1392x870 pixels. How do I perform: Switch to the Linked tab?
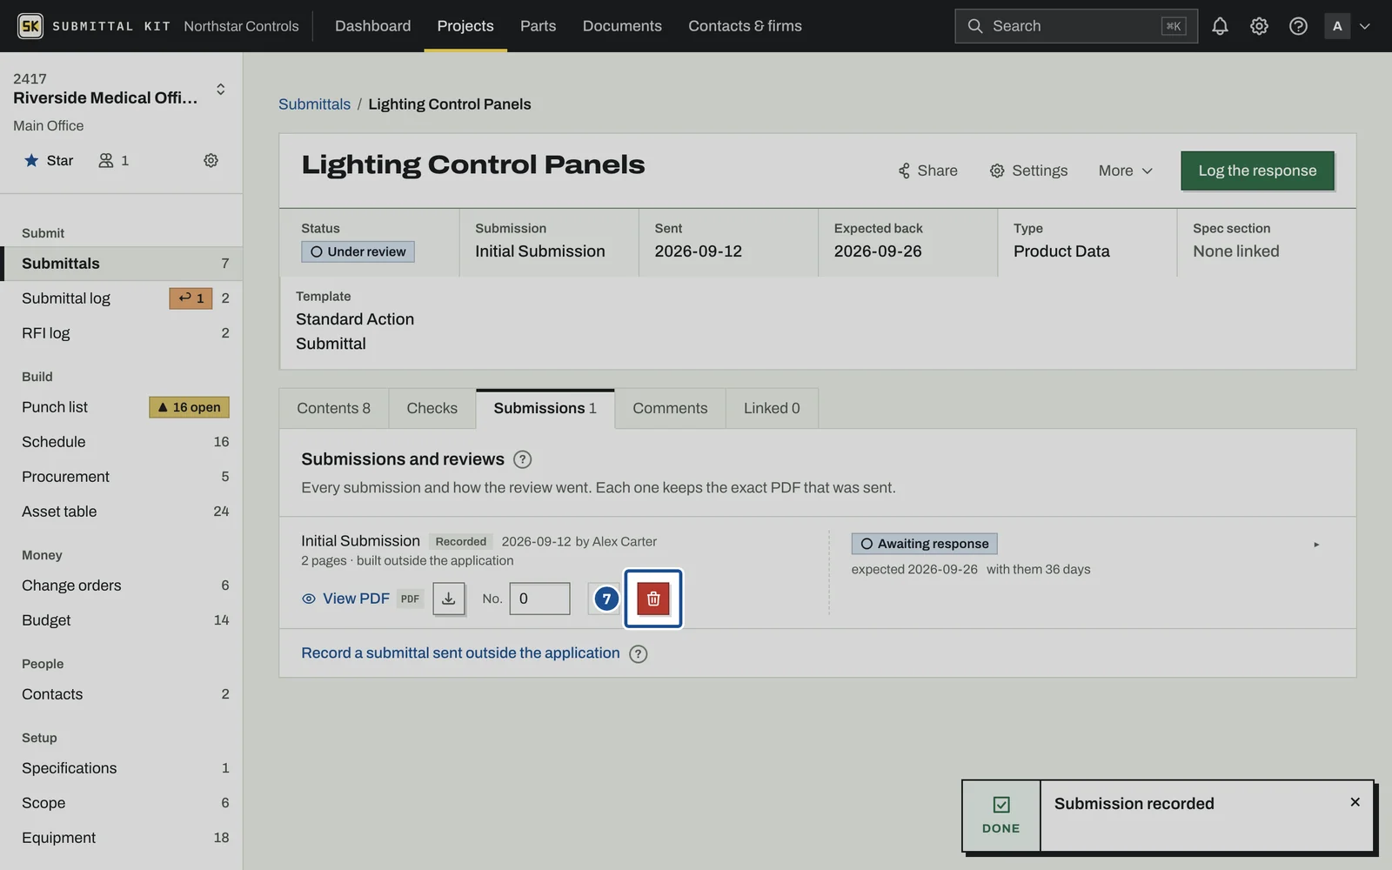pyautogui.click(x=772, y=408)
